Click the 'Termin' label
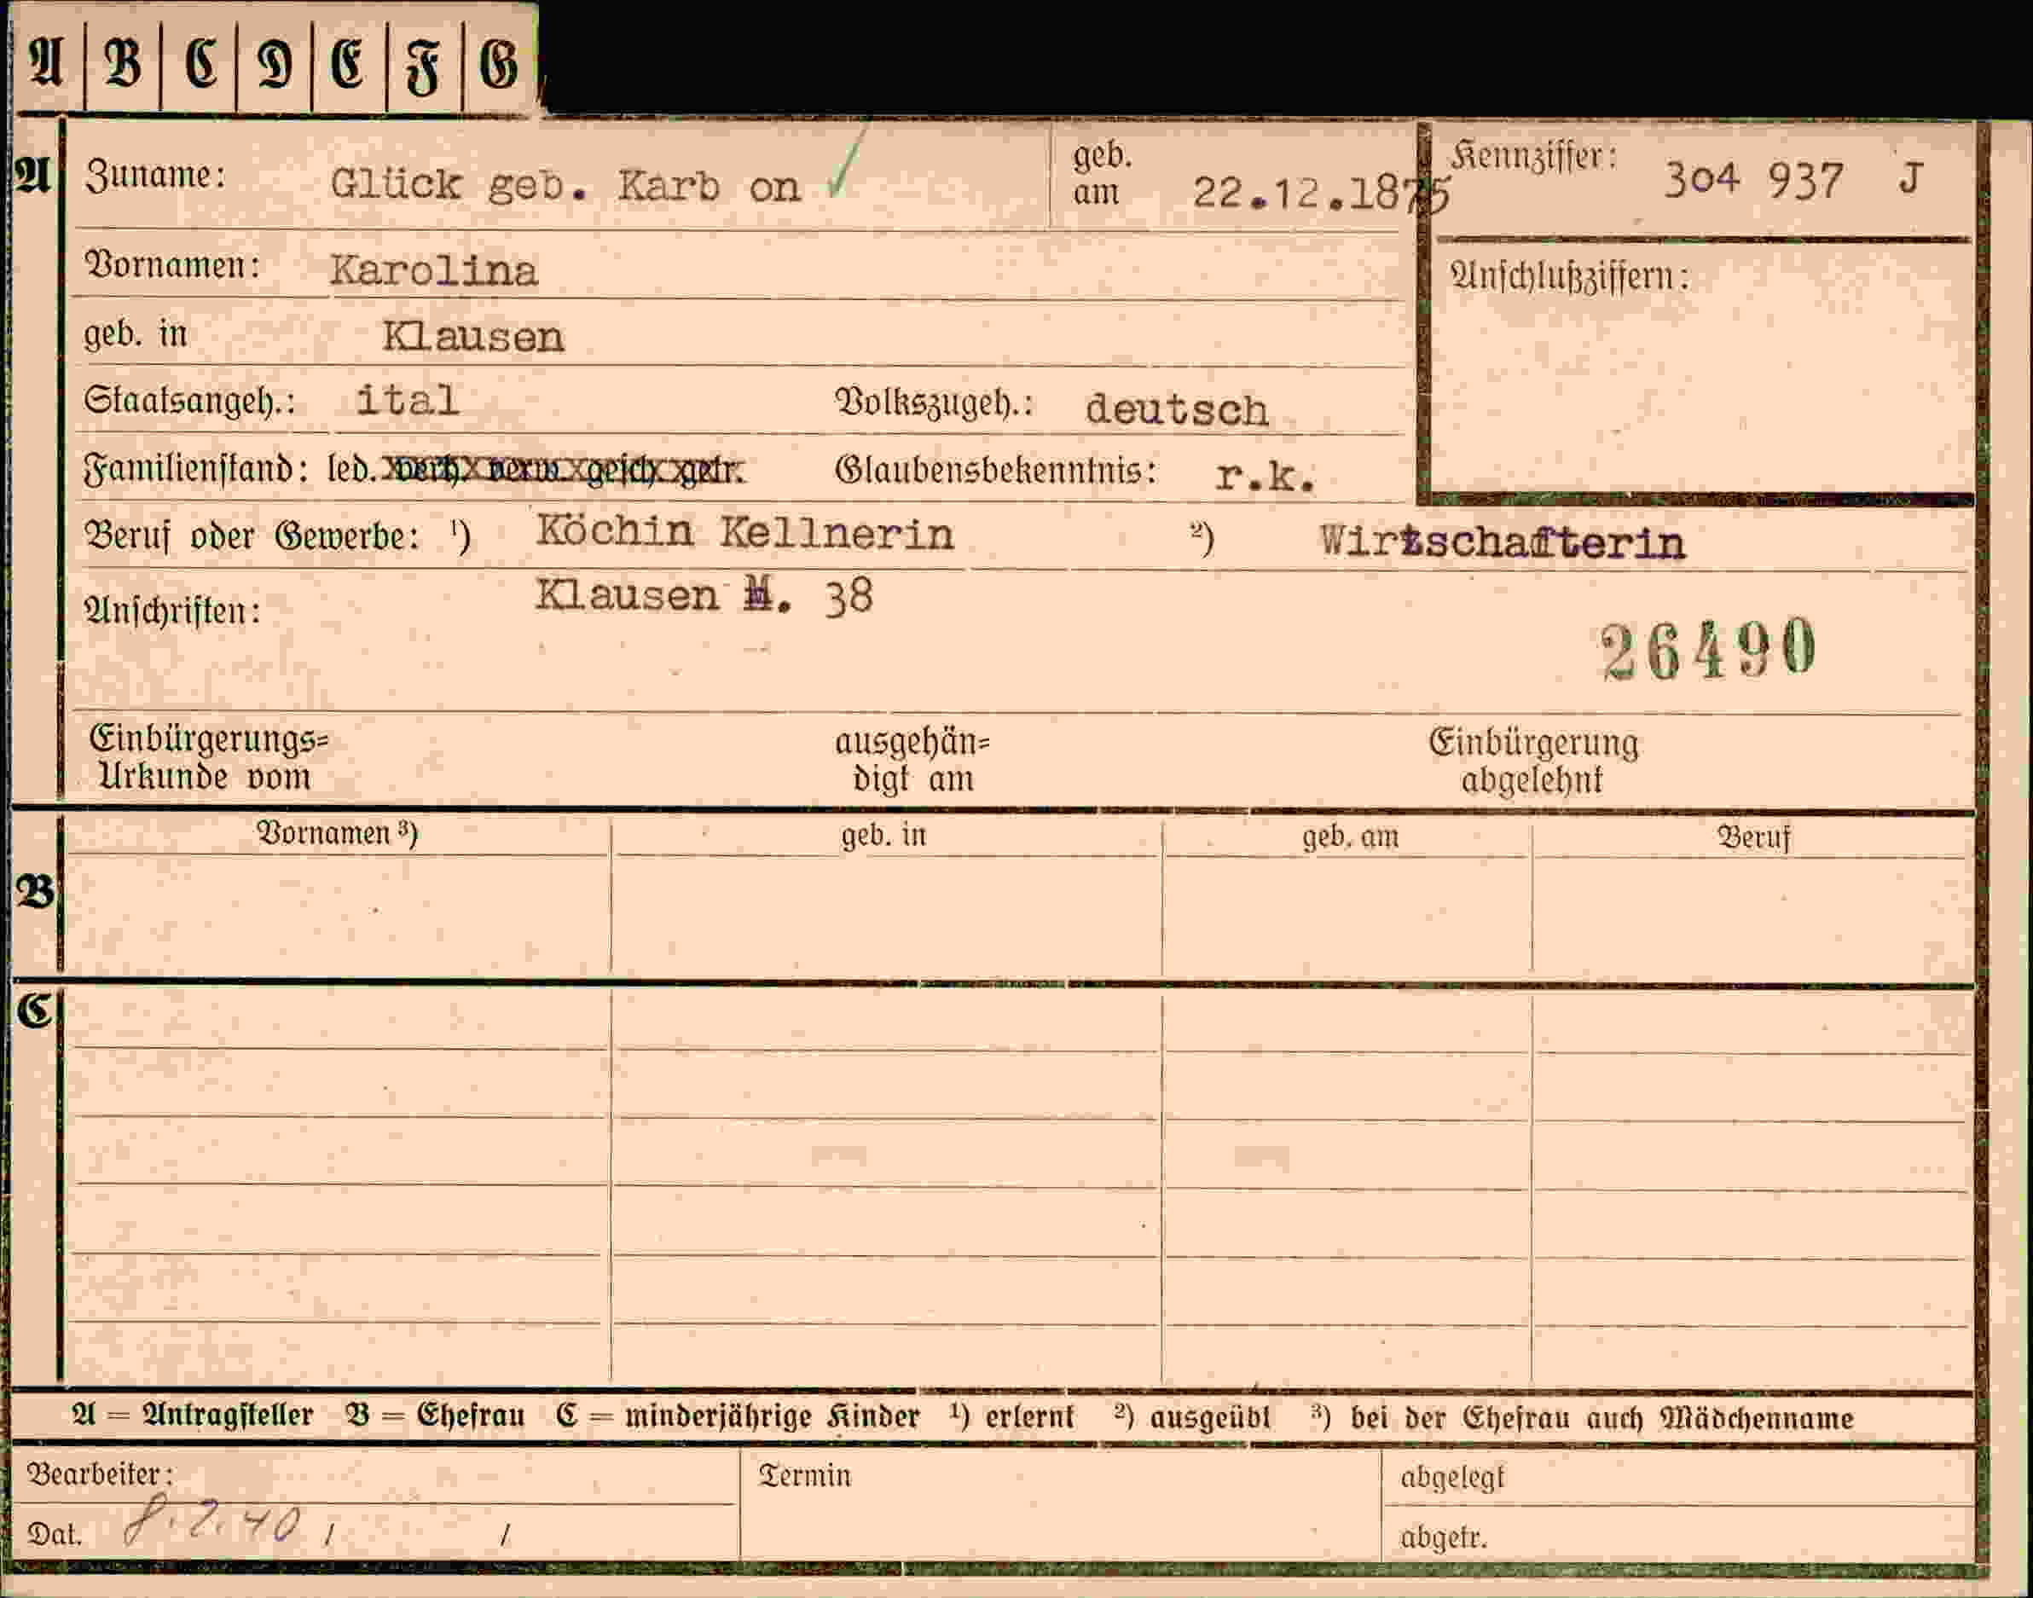 pyautogui.click(x=805, y=1476)
